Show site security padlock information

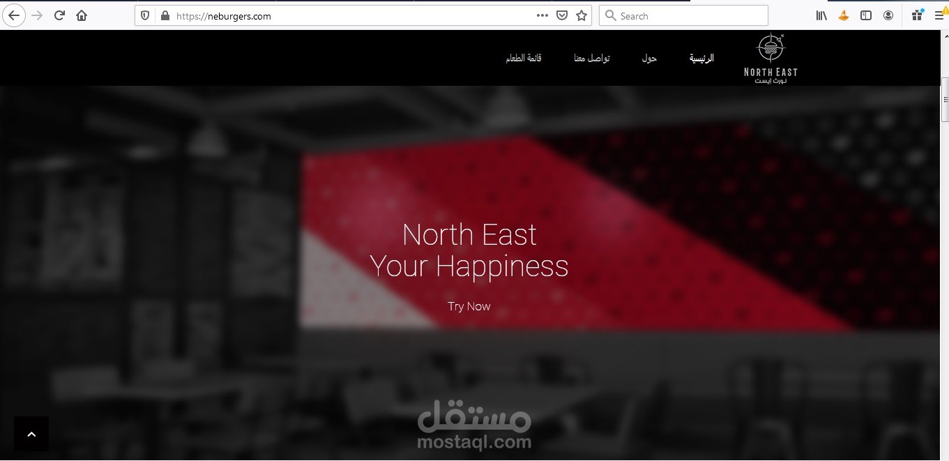(x=165, y=15)
